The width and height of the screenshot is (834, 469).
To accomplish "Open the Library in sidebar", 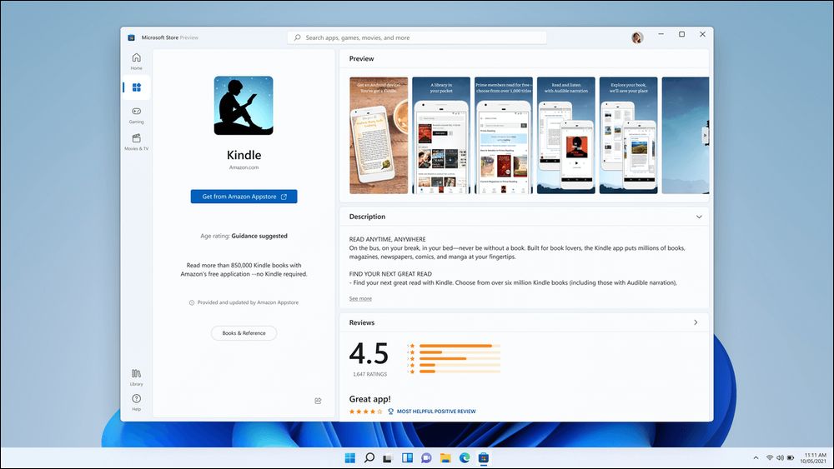I will [x=136, y=377].
